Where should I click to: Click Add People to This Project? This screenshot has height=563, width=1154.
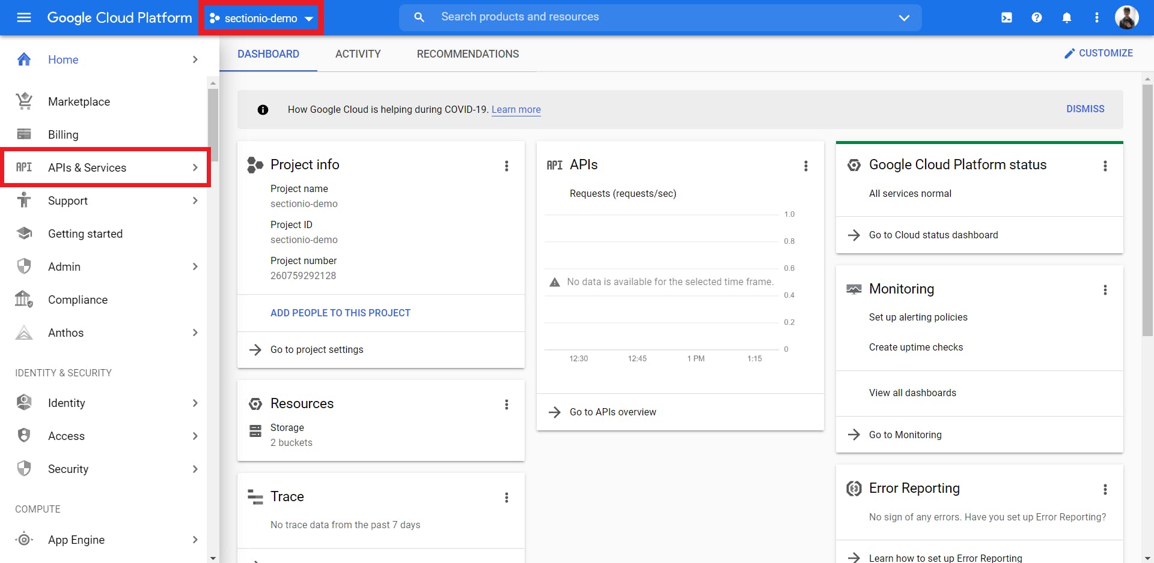pyautogui.click(x=340, y=313)
